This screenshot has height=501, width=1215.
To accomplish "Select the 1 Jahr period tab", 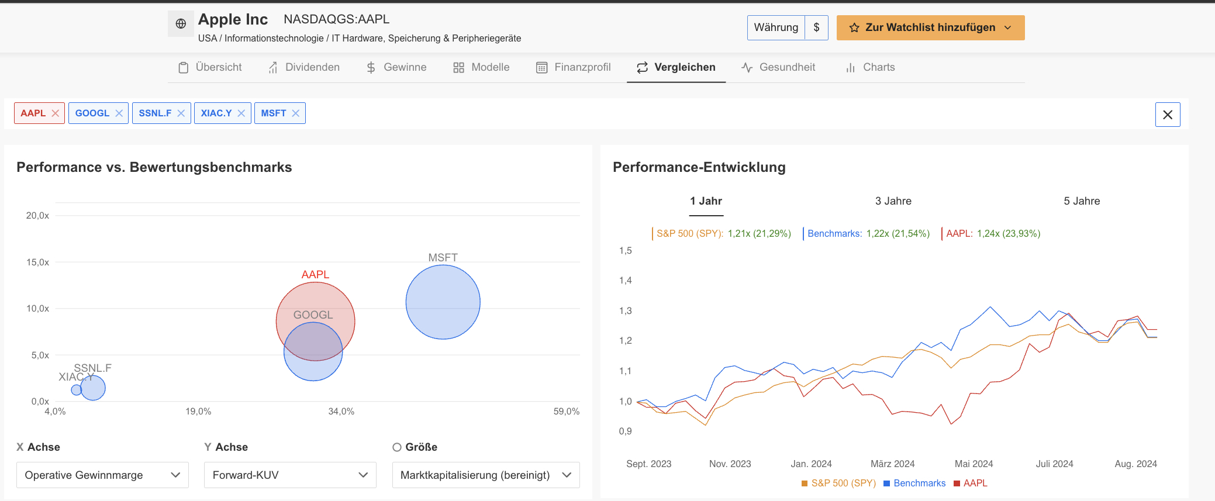I will (x=706, y=201).
